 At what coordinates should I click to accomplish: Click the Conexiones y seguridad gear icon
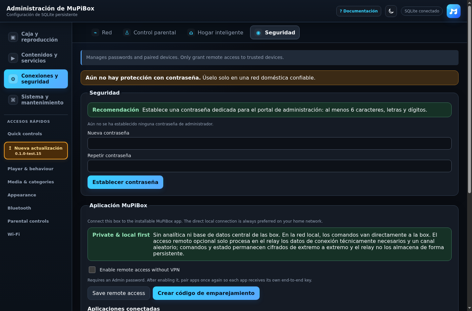click(x=13, y=79)
